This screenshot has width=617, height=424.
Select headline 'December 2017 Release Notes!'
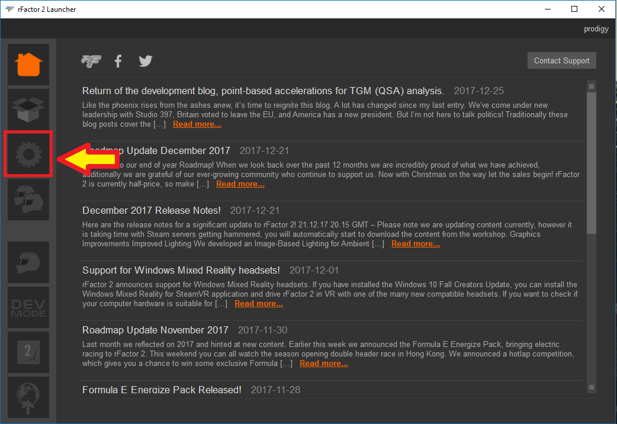click(x=152, y=211)
